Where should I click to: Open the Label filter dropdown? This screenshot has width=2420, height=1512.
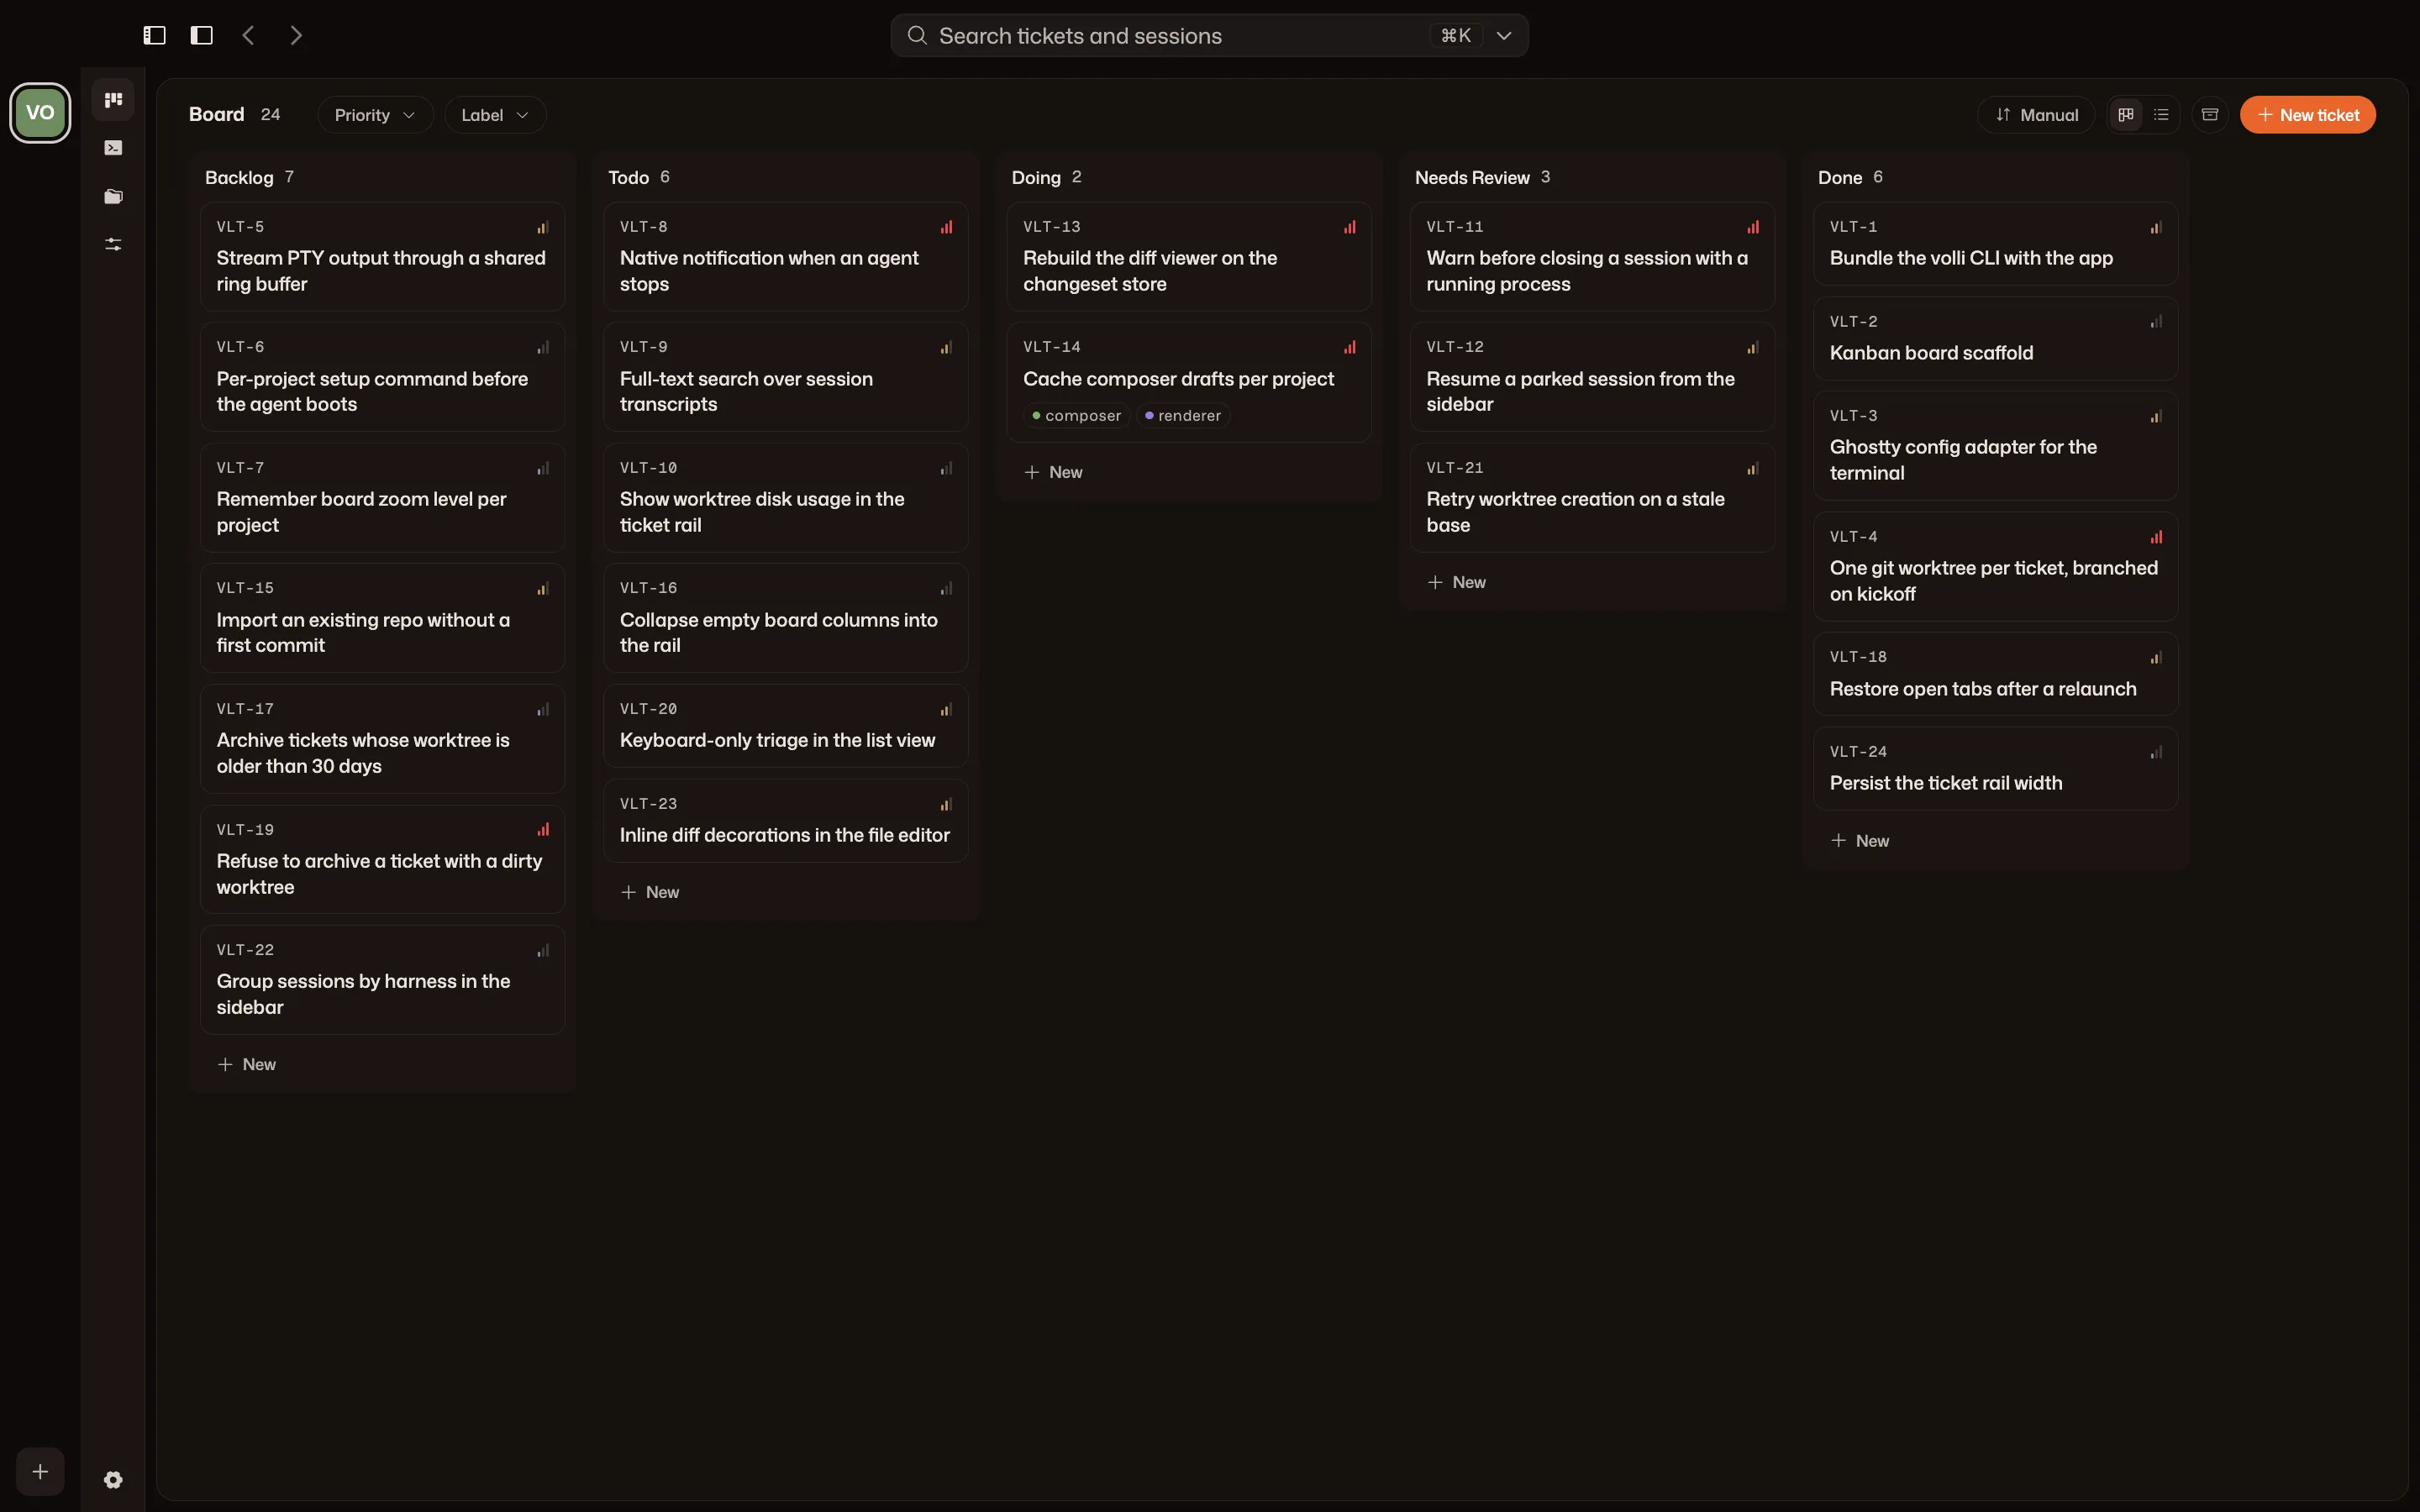coord(495,115)
